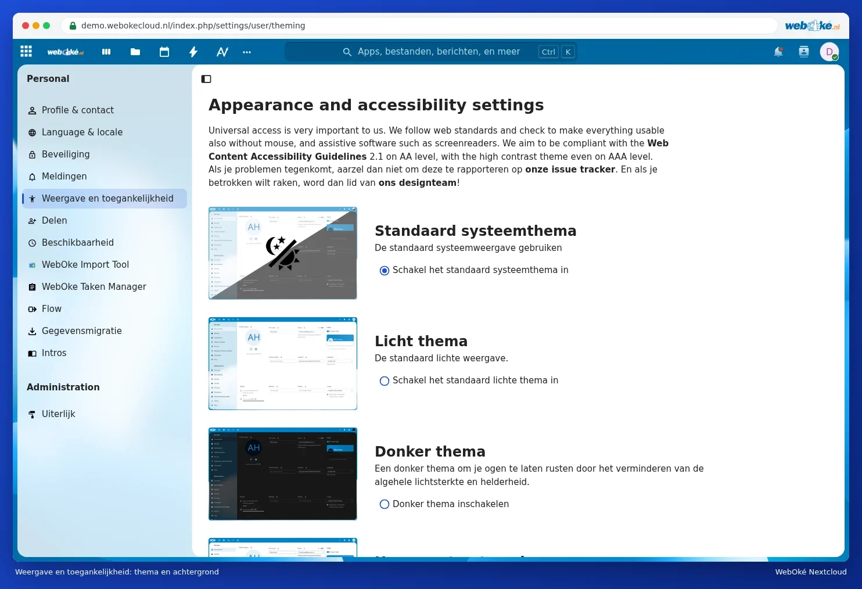Select Schakel het standaard lichte thema in
The width and height of the screenshot is (862, 589).
point(384,380)
